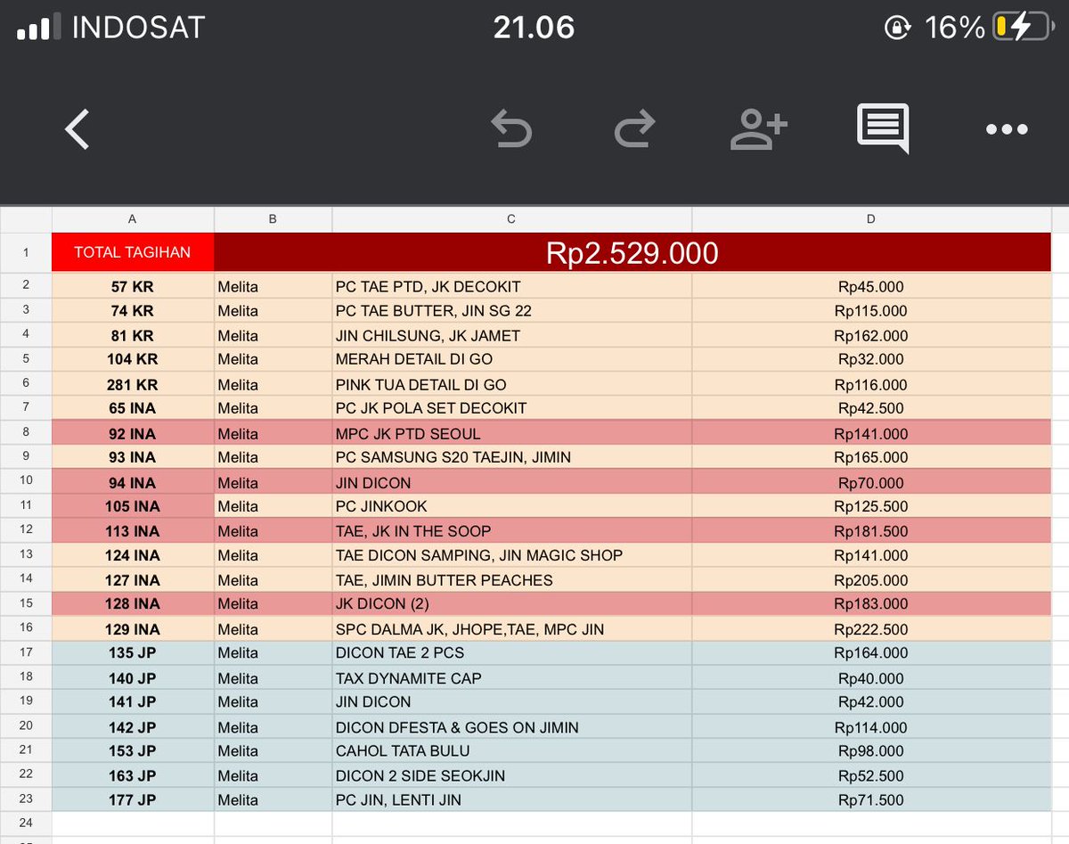
Task: Select cell 135 JP
Action: pos(133,652)
